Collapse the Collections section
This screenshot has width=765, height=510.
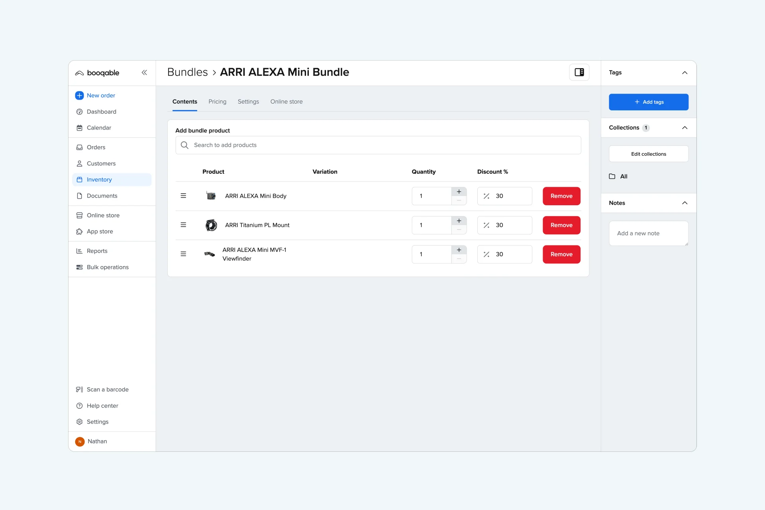pos(685,128)
